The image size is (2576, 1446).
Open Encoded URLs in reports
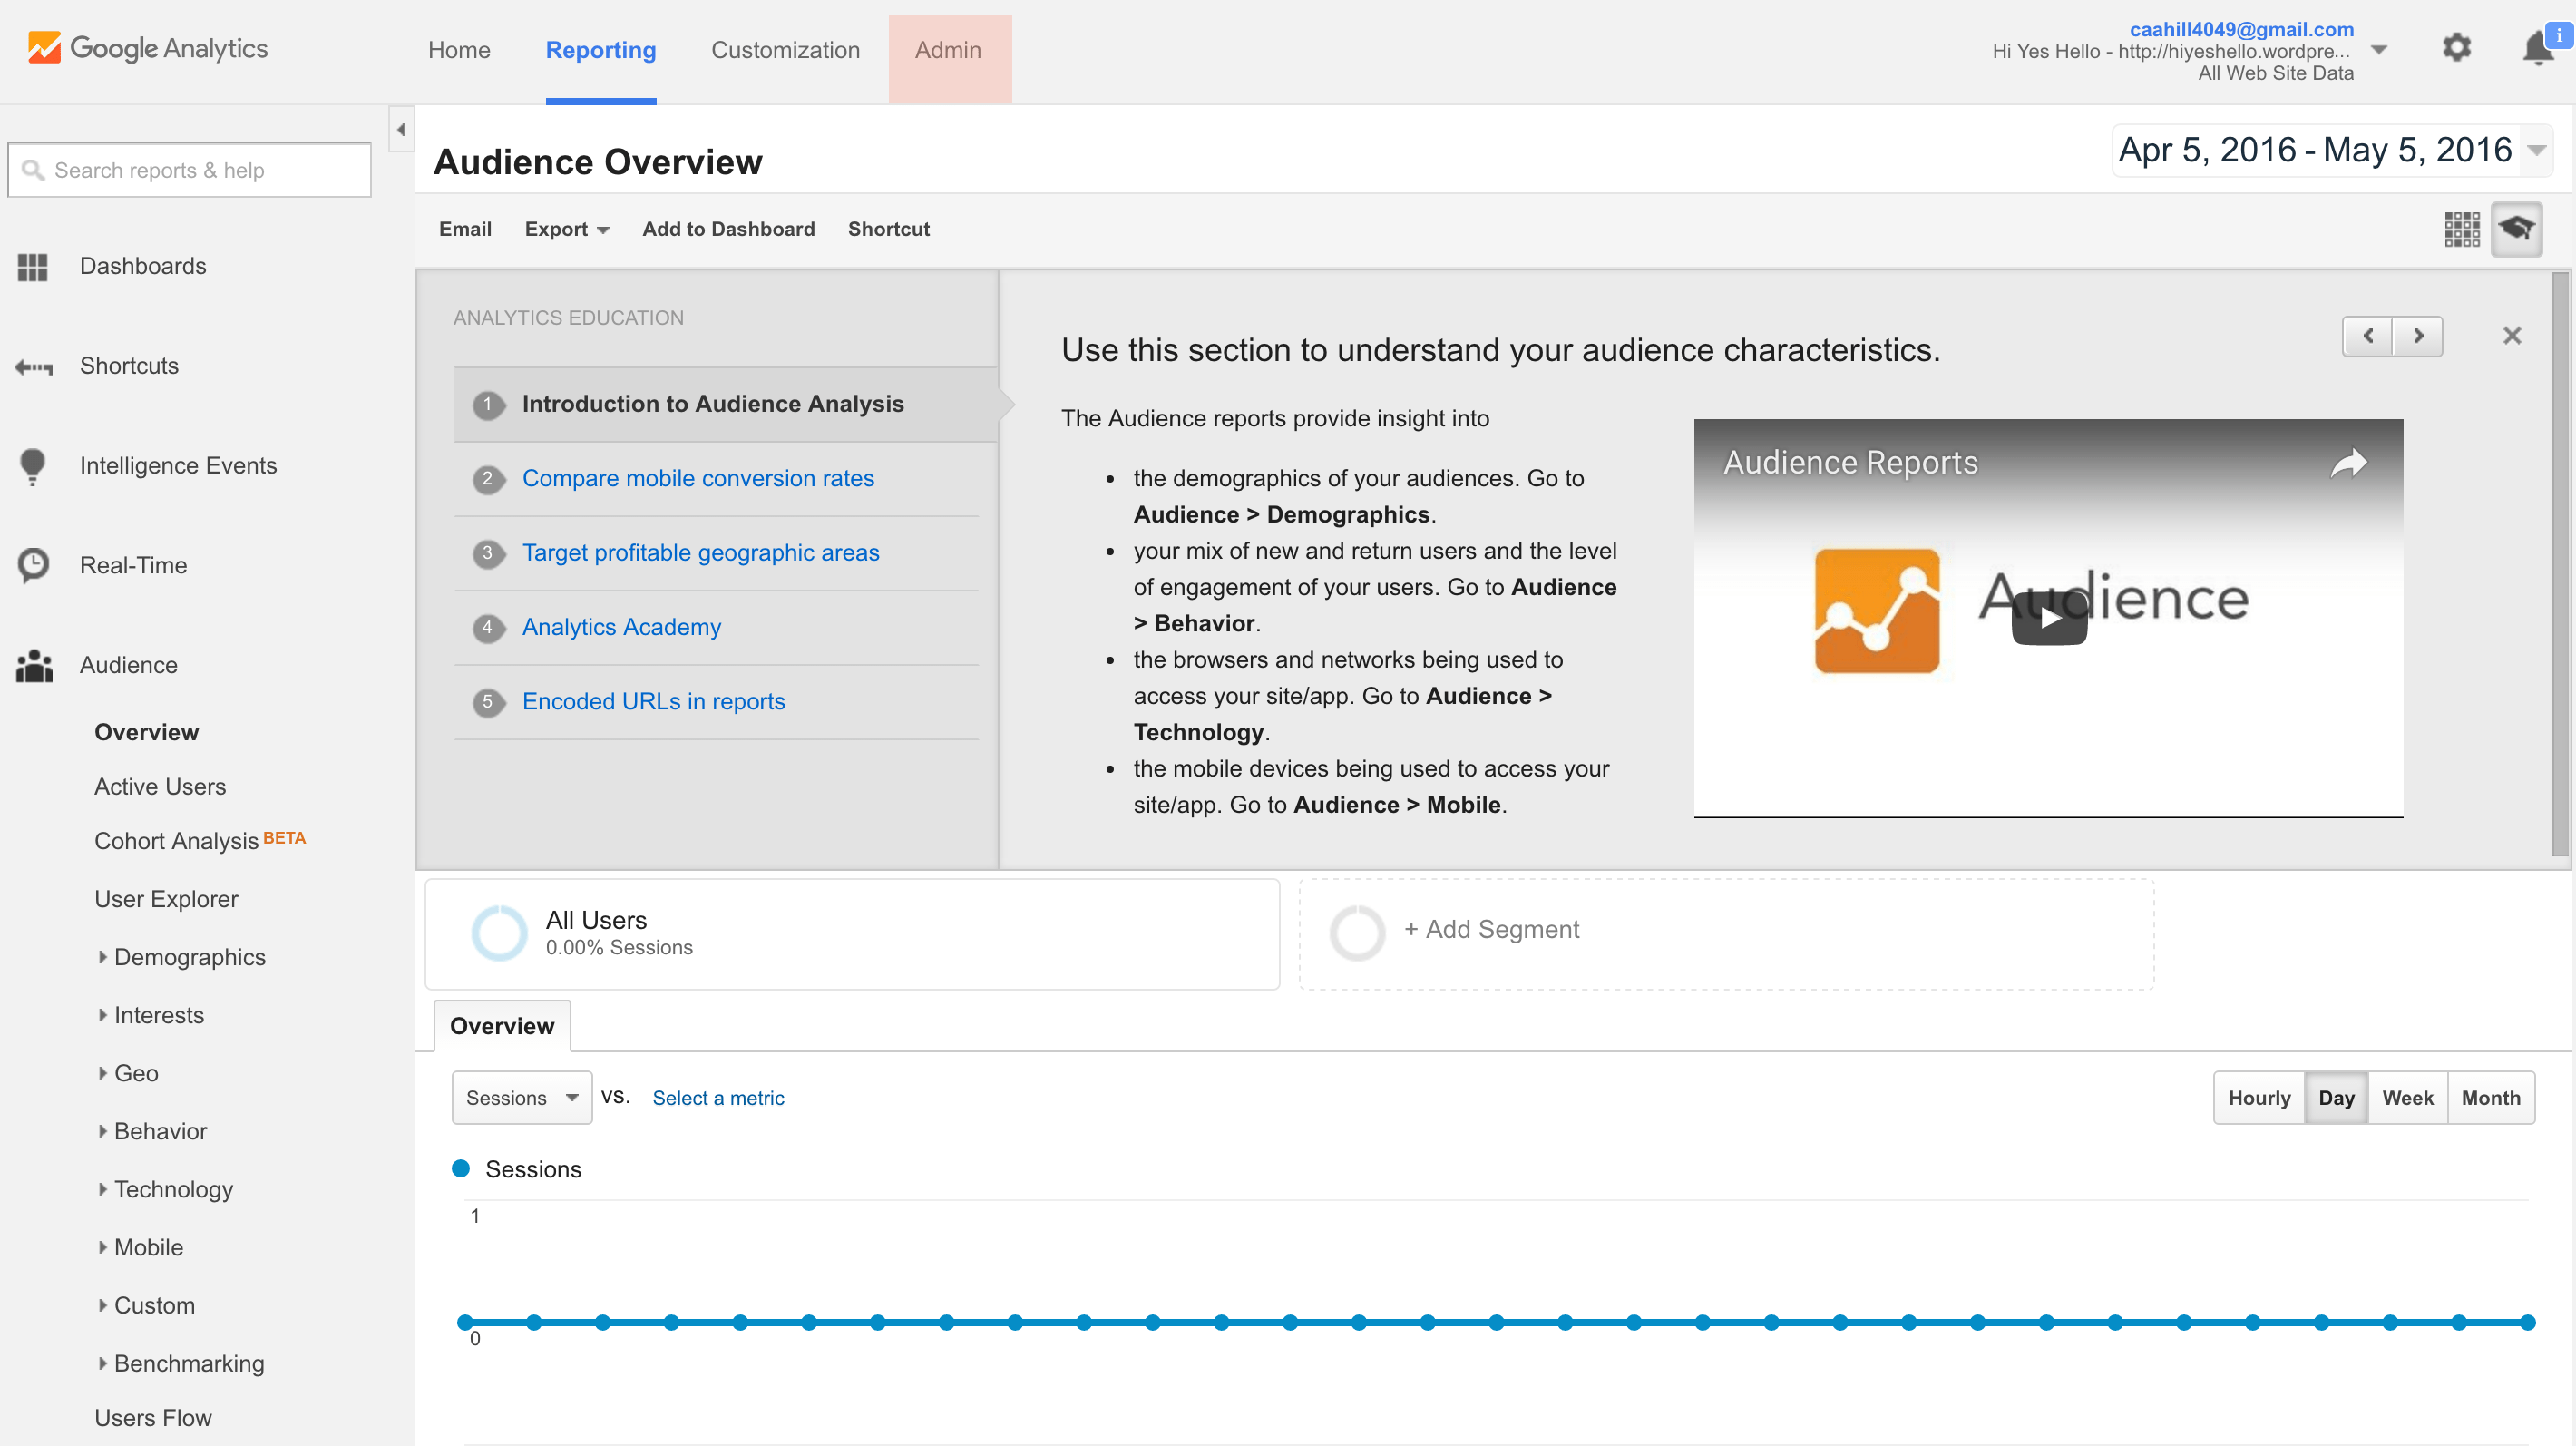(x=653, y=702)
